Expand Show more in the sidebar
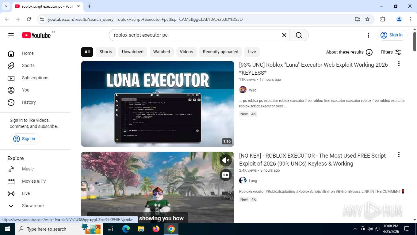417x235 pixels. [35, 206]
